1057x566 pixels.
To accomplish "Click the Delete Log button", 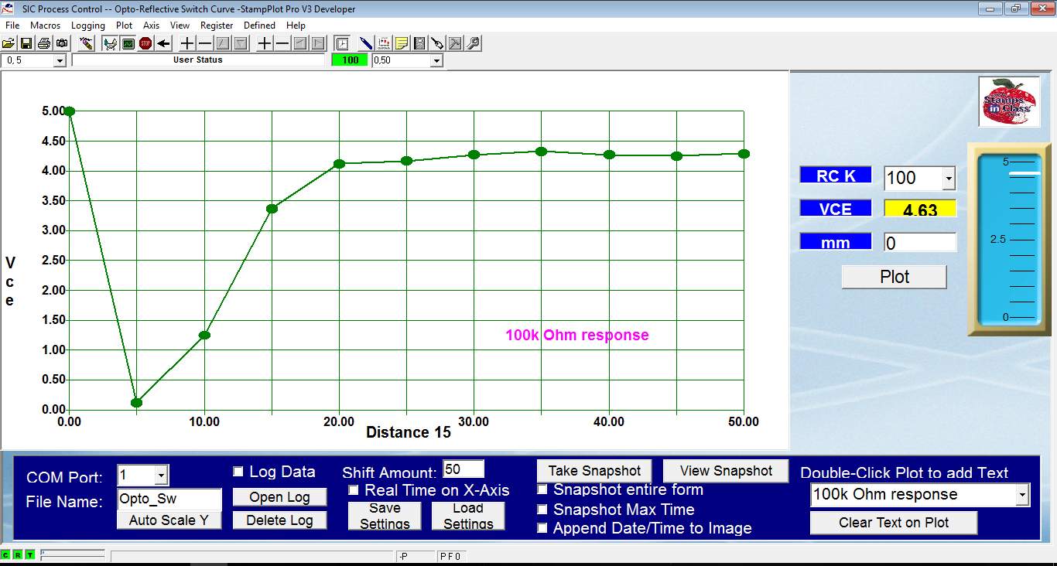I will coord(279,520).
